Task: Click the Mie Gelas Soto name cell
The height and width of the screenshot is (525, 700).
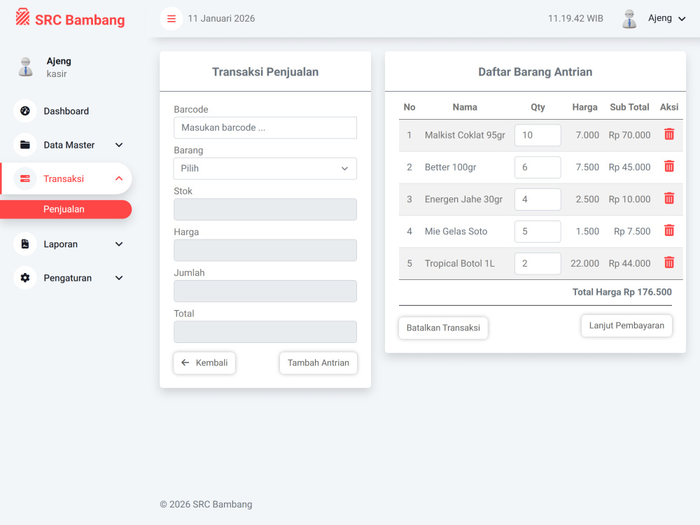Action: click(x=456, y=232)
